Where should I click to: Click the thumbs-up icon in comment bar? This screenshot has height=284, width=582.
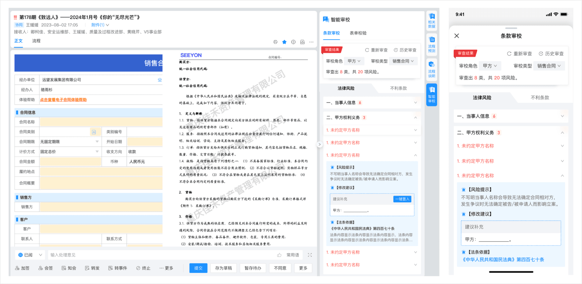click(279, 255)
